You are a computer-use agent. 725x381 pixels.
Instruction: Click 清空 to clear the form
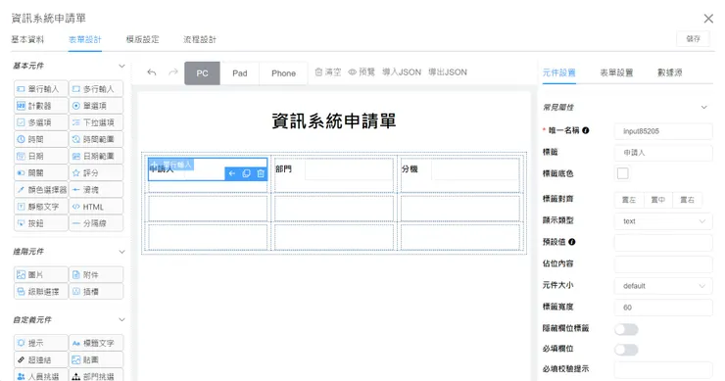(328, 72)
